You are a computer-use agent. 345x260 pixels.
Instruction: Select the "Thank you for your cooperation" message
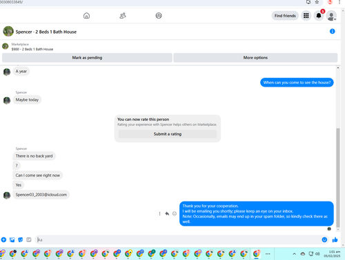click(x=257, y=214)
